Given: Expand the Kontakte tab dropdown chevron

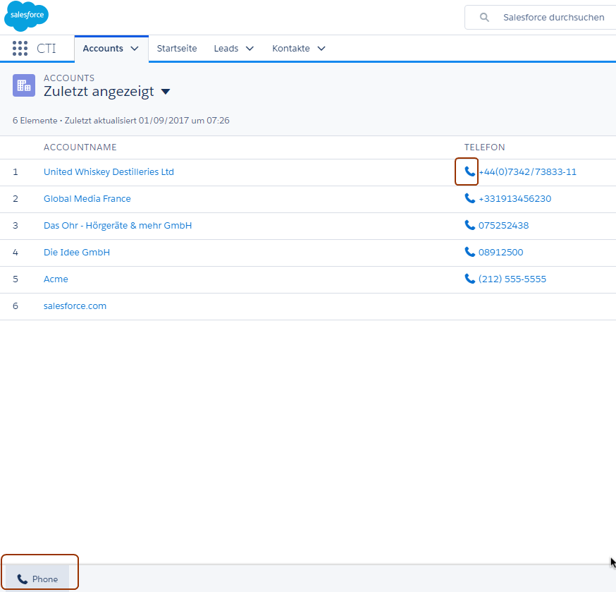Looking at the screenshot, I should (321, 49).
